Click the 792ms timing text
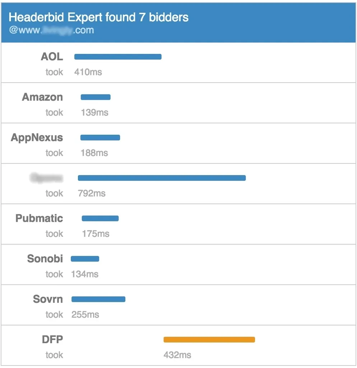 coord(92,193)
